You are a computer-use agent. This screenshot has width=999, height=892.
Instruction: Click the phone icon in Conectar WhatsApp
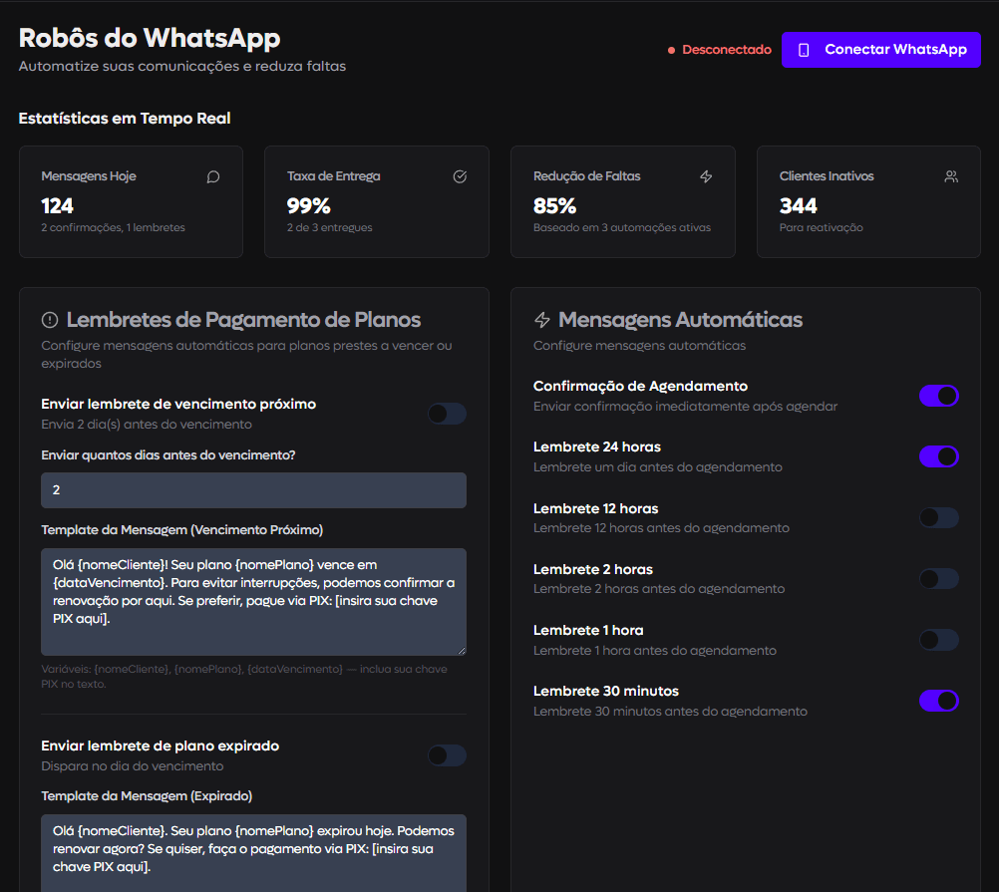(804, 50)
